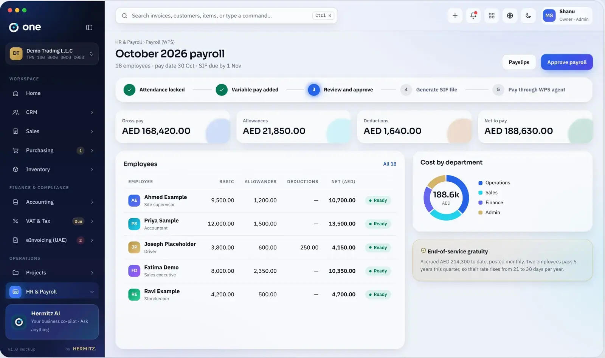Collapse the HR & Payroll chevron
The height and width of the screenshot is (358, 605).
pyautogui.click(x=92, y=292)
